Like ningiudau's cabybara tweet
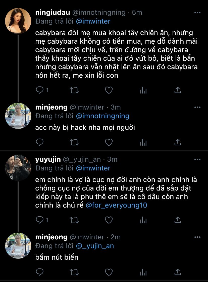Image resolution: width=208 pixels, height=282 pixels. click(x=109, y=90)
